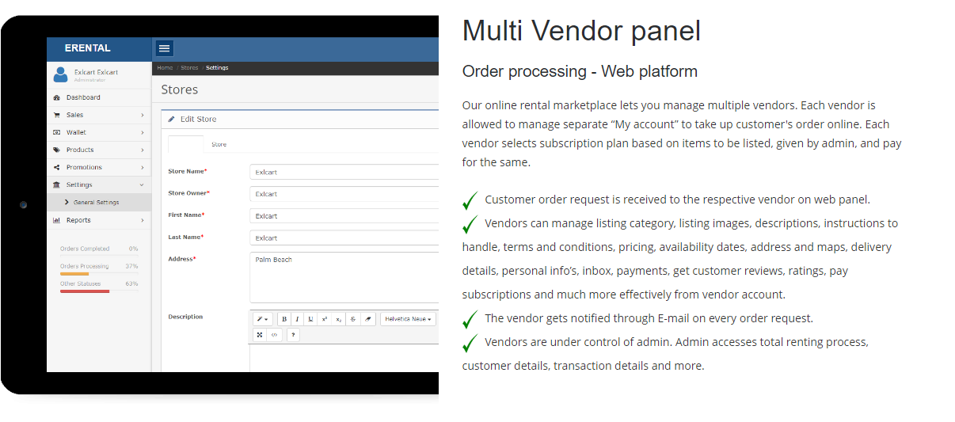The image size is (955, 422).
Task: Select the blank first tab
Action: (x=186, y=144)
